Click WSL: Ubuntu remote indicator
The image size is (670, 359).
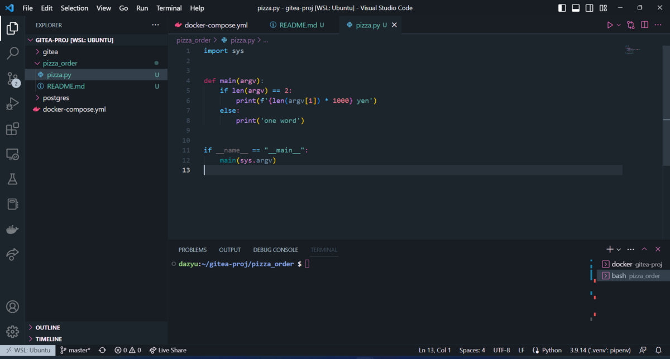coord(27,350)
